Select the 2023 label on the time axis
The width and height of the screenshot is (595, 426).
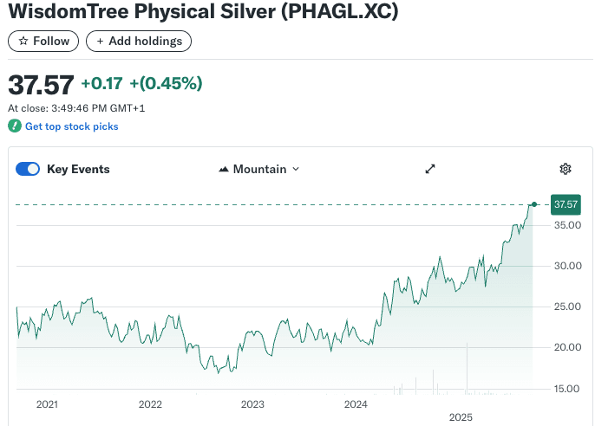point(252,404)
